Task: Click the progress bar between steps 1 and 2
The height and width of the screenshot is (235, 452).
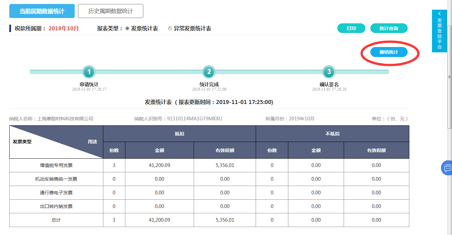Action: [149, 72]
